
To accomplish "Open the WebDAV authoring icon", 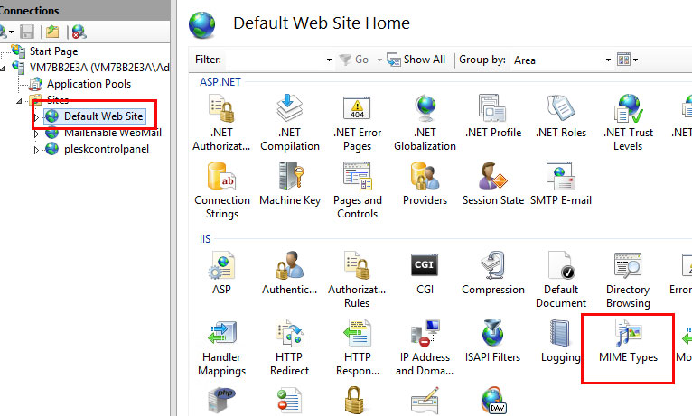I will (x=493, y=400).
